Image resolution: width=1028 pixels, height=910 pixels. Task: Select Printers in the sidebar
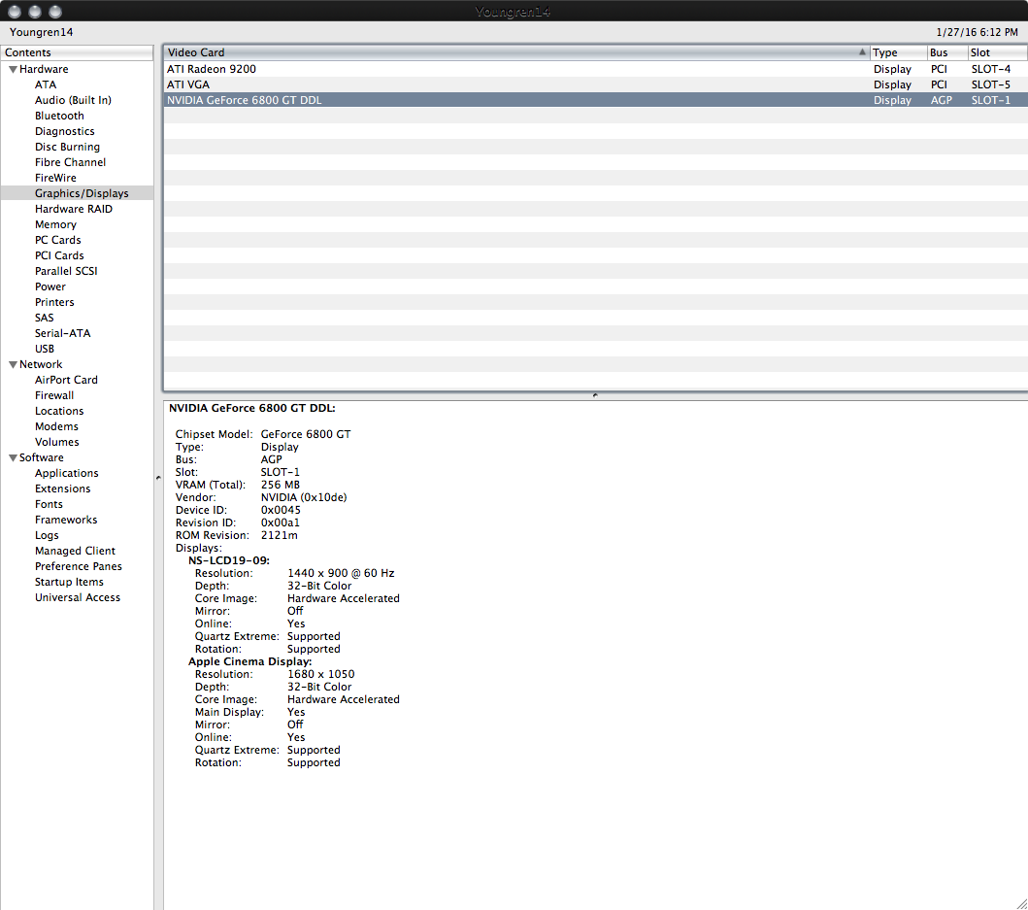[54, 302]
